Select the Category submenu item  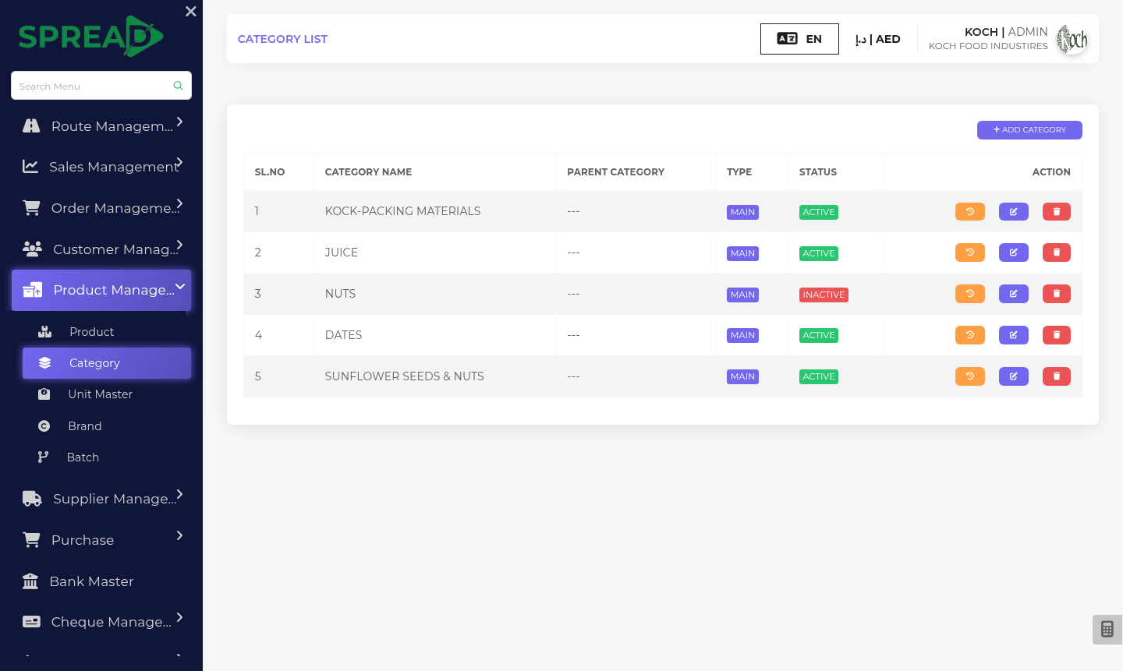click(107, 363)
